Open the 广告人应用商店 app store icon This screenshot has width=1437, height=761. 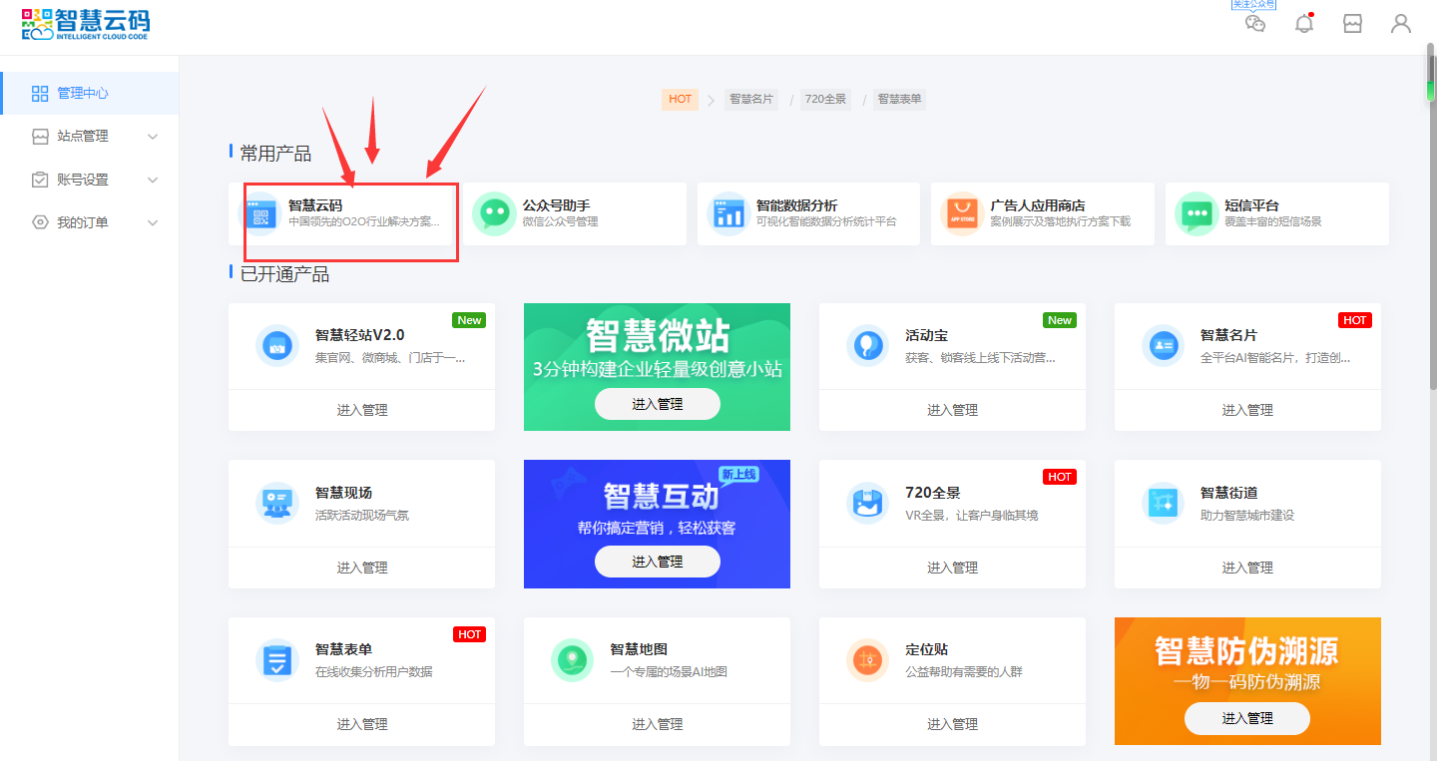tap(961, 213)
